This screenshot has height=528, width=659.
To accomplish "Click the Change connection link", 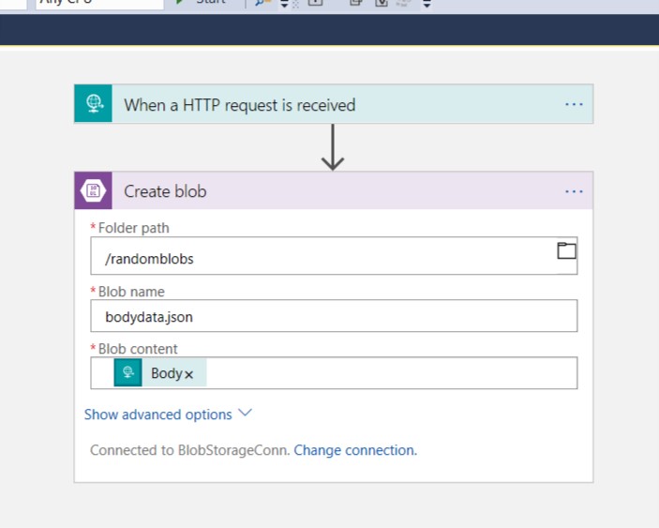I will [x=355, y=450].
